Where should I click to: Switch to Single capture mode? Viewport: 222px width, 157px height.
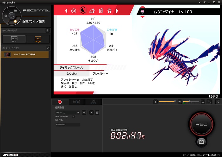[38, 39]
